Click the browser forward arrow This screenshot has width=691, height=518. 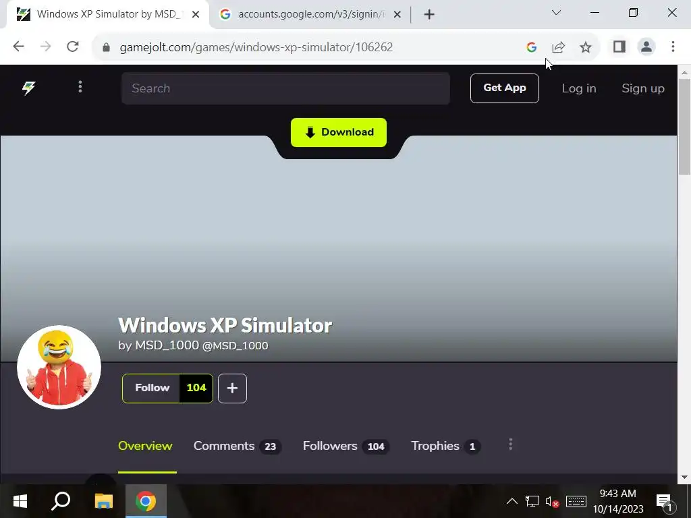pos(45,47)
